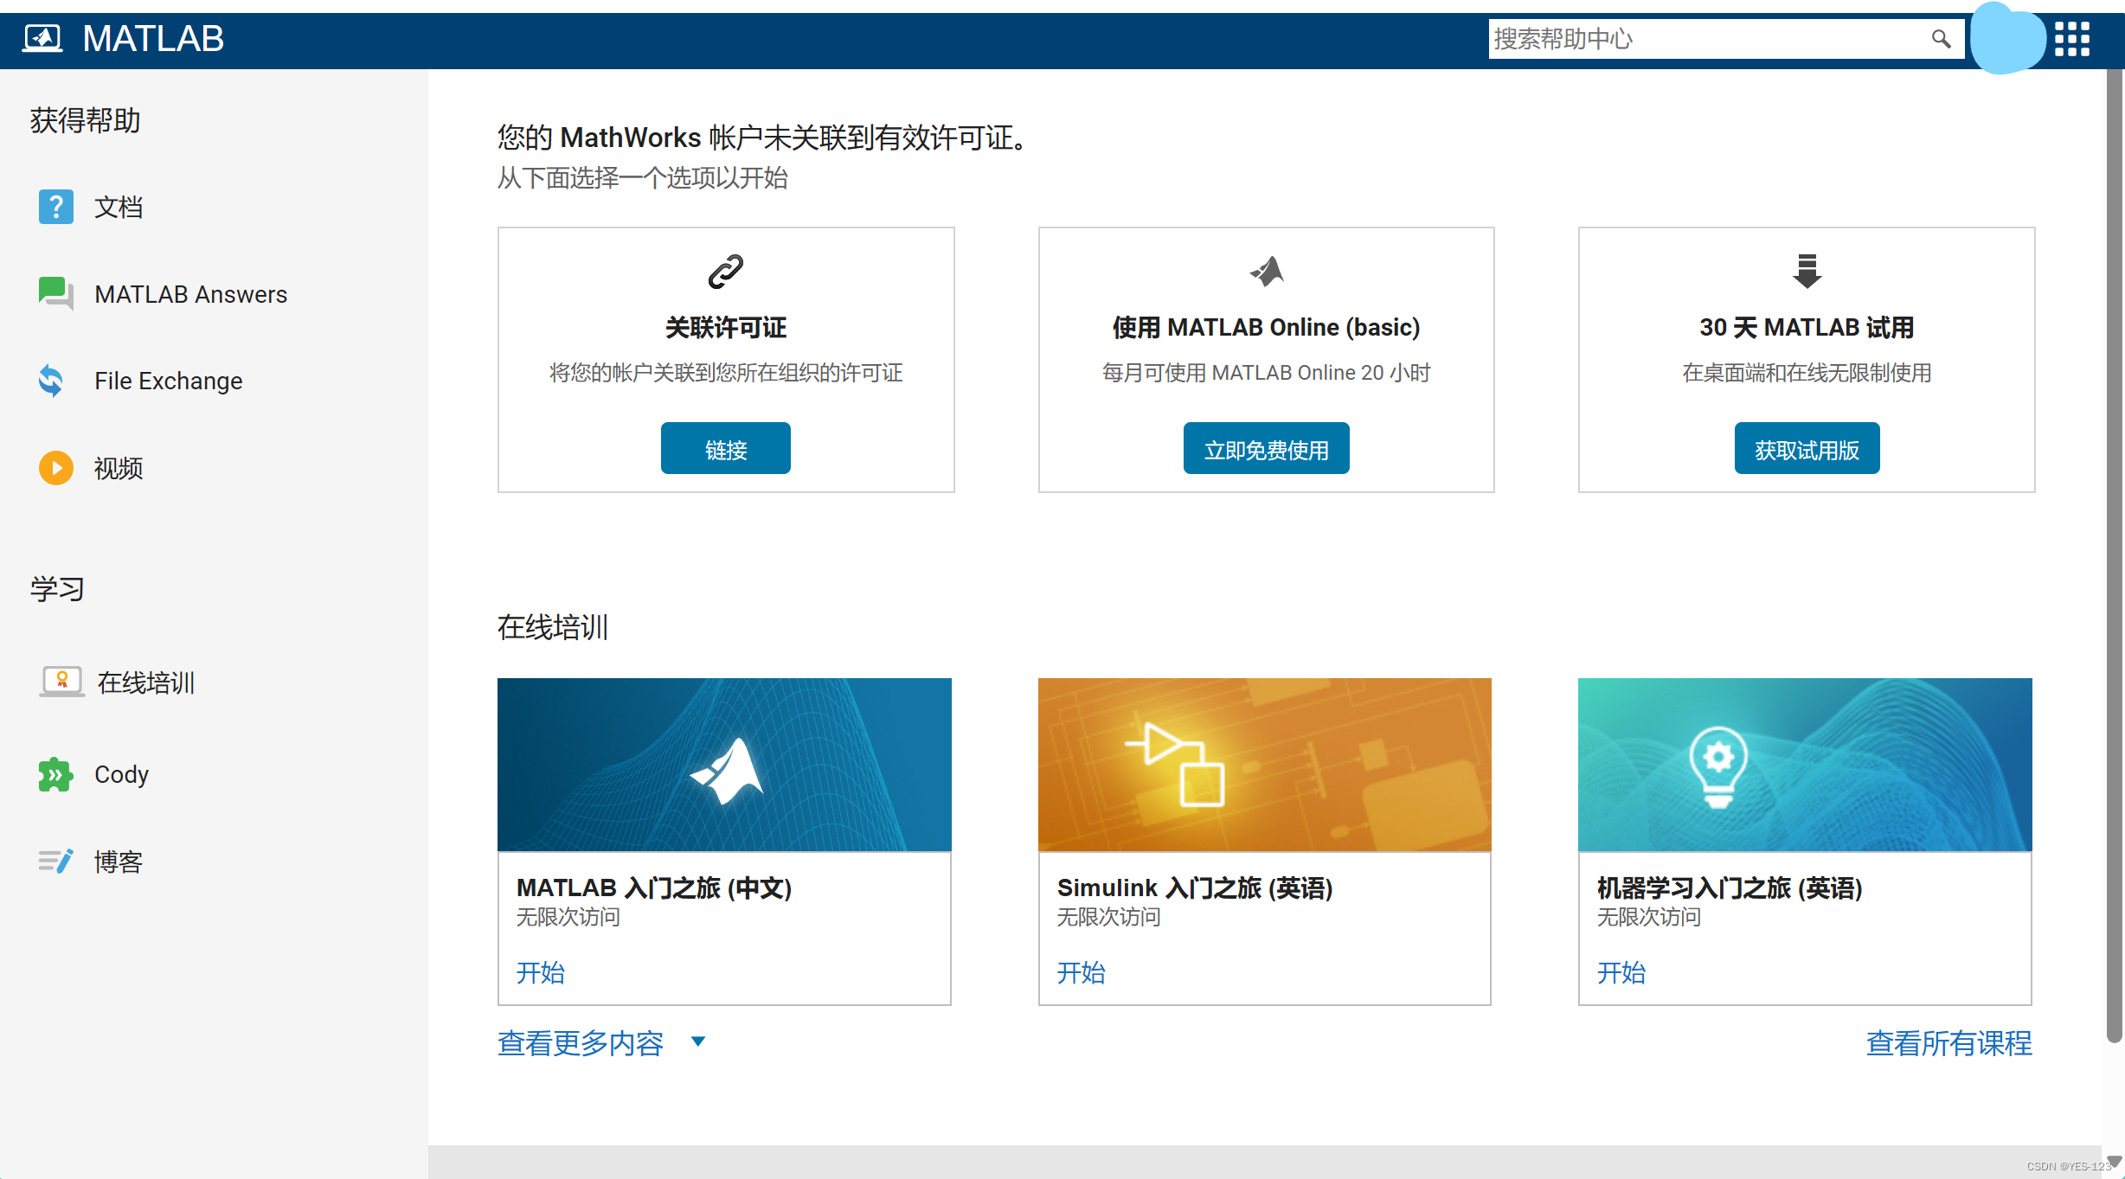Click the MATLAB Answers chat icon
The image size is (2125, 1179).
tap(56, 294)
